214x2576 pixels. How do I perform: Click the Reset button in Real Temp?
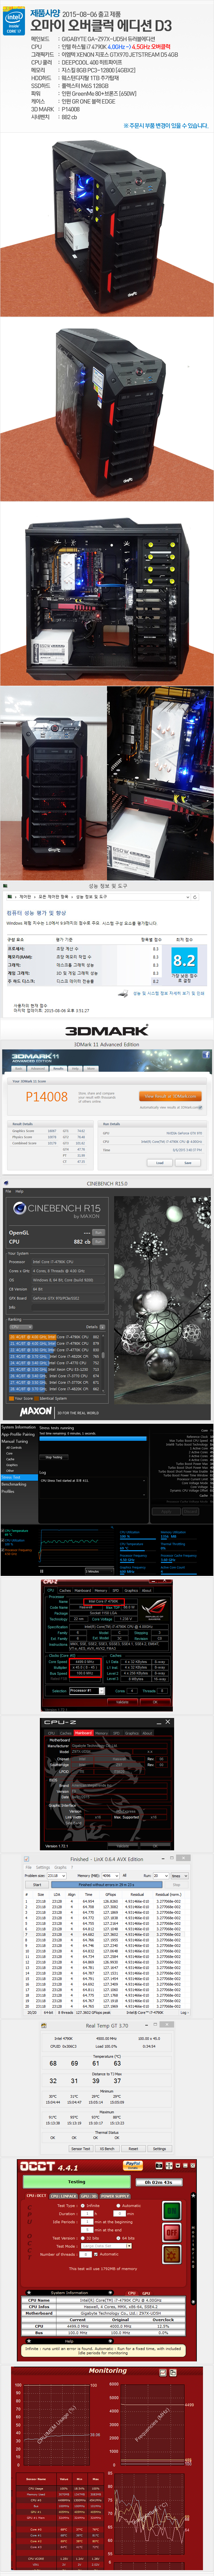pos(133,2149)
